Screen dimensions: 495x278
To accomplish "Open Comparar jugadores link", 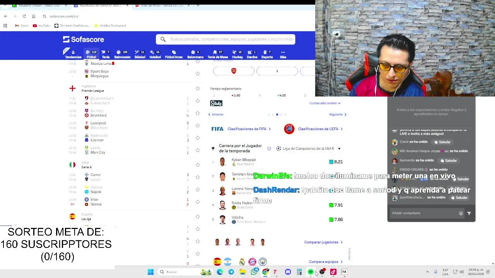I will (x=323, y=242).
